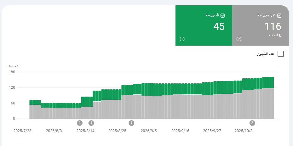Click the عدد الظهور label text
293x146 pixels.
point(266,54)
